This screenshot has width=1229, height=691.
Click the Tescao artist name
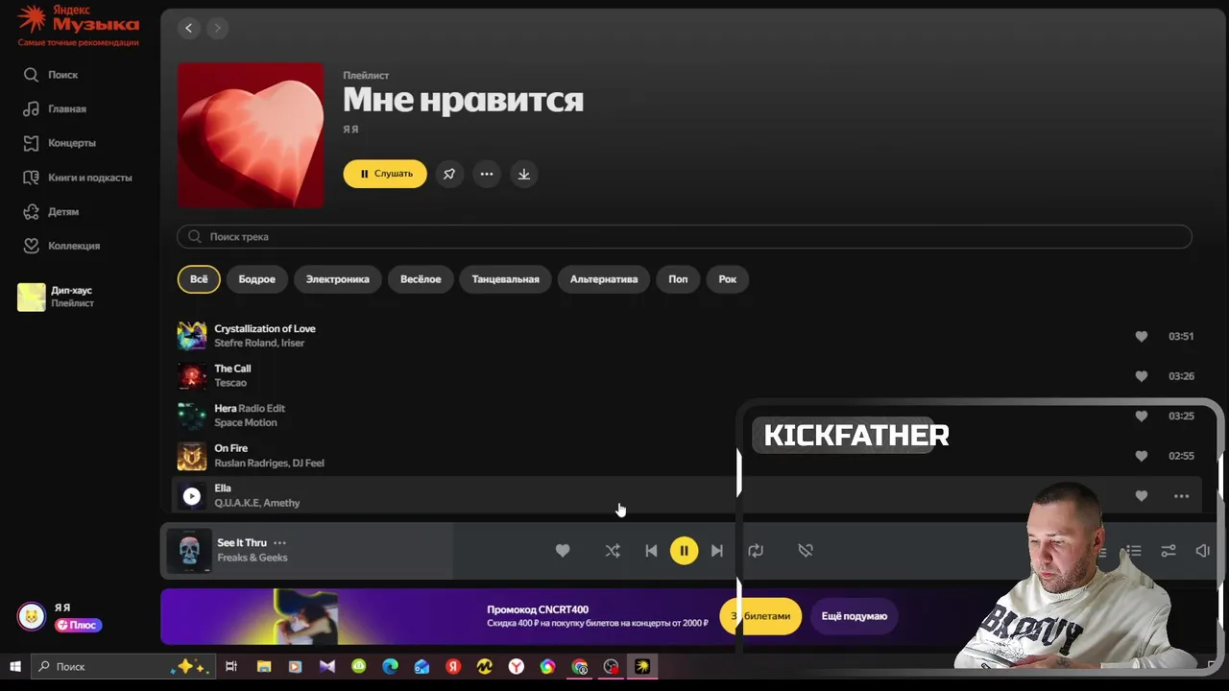click(230, 383)
